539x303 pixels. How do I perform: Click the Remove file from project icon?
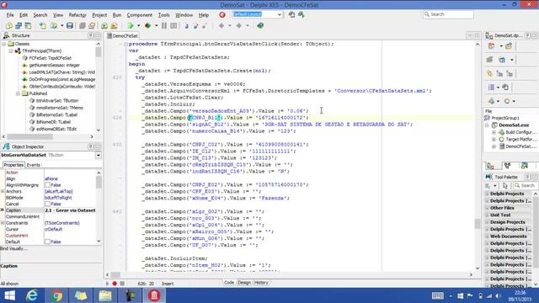115,26
